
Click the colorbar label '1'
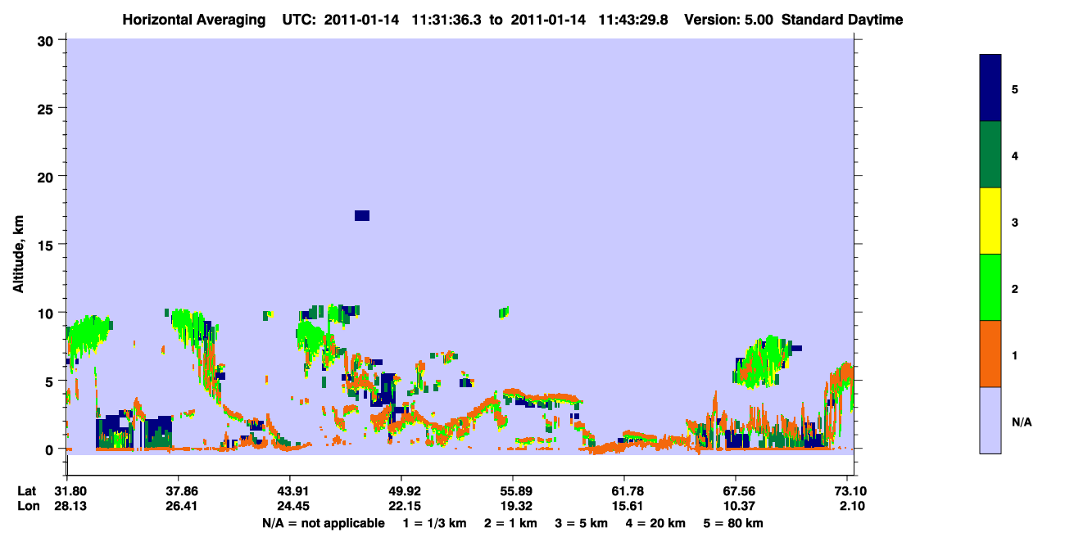tap(1015, 355)
